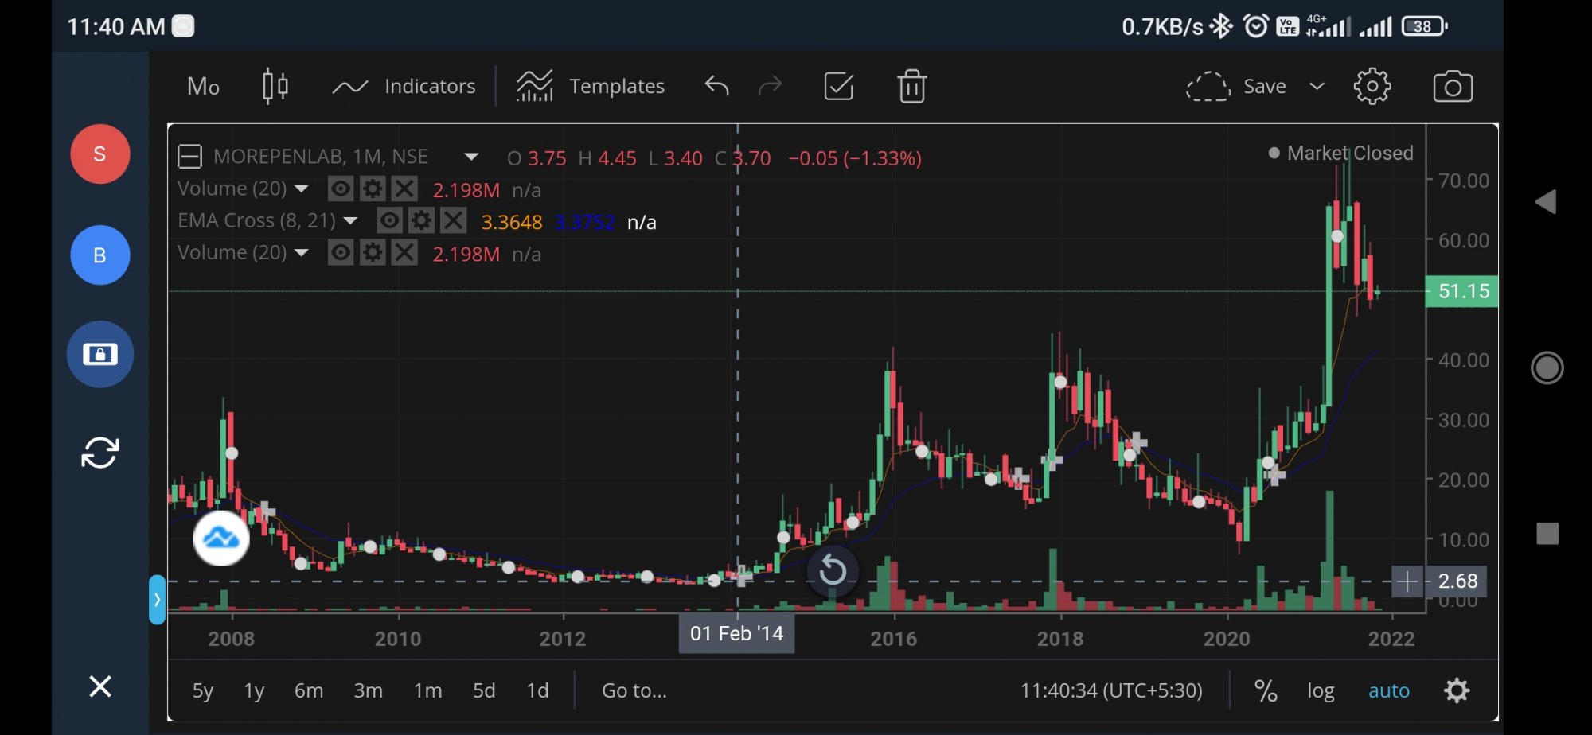The image size is (1592, 735).
Task: Remove the first Volume (20) indicator
Action: [x=404, y=189]
